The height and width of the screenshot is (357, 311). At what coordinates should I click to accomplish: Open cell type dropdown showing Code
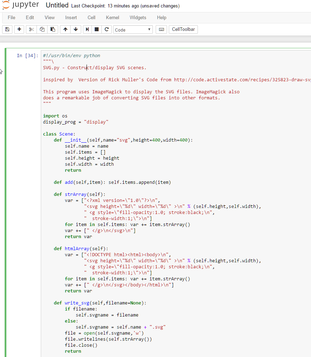(133, 29)
